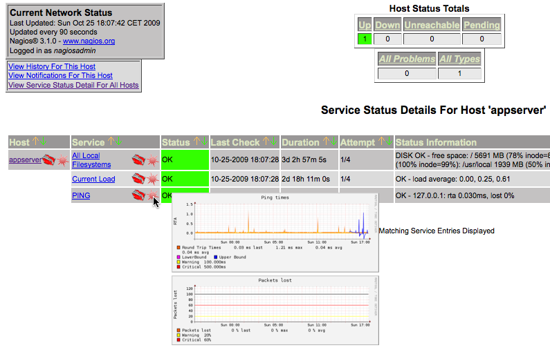Open the PING service link
This screenshot has width=550, height=350.
(81, 196)
